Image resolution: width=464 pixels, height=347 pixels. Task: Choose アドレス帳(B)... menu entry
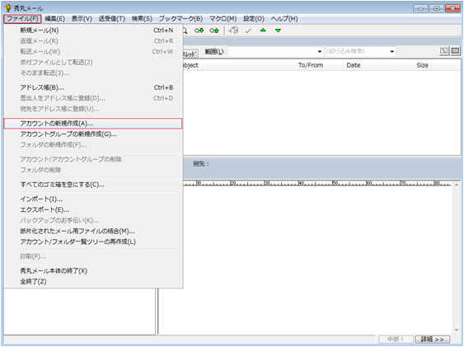(93, 87)
